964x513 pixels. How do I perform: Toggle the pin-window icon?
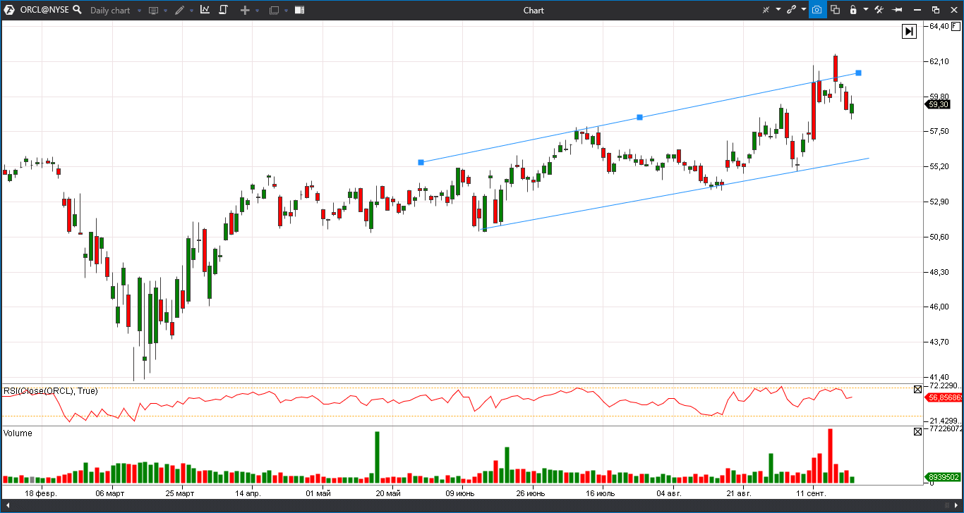point(898,10)
